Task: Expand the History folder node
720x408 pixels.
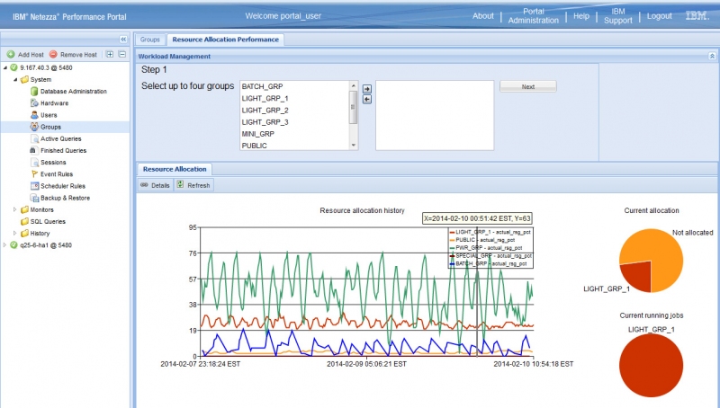Action: point(15,234)
